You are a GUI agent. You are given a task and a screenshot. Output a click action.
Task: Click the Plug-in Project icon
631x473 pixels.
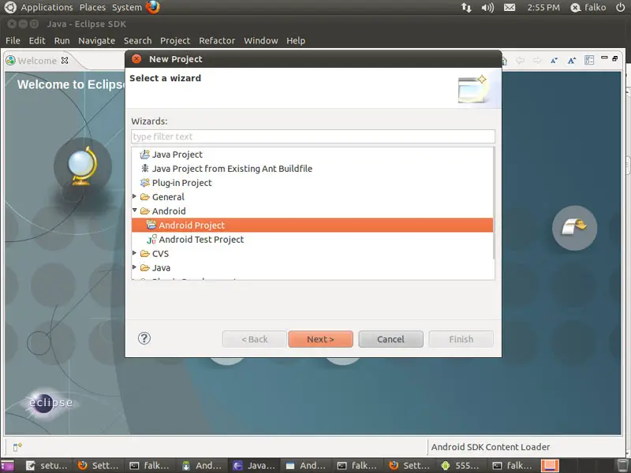144,183
